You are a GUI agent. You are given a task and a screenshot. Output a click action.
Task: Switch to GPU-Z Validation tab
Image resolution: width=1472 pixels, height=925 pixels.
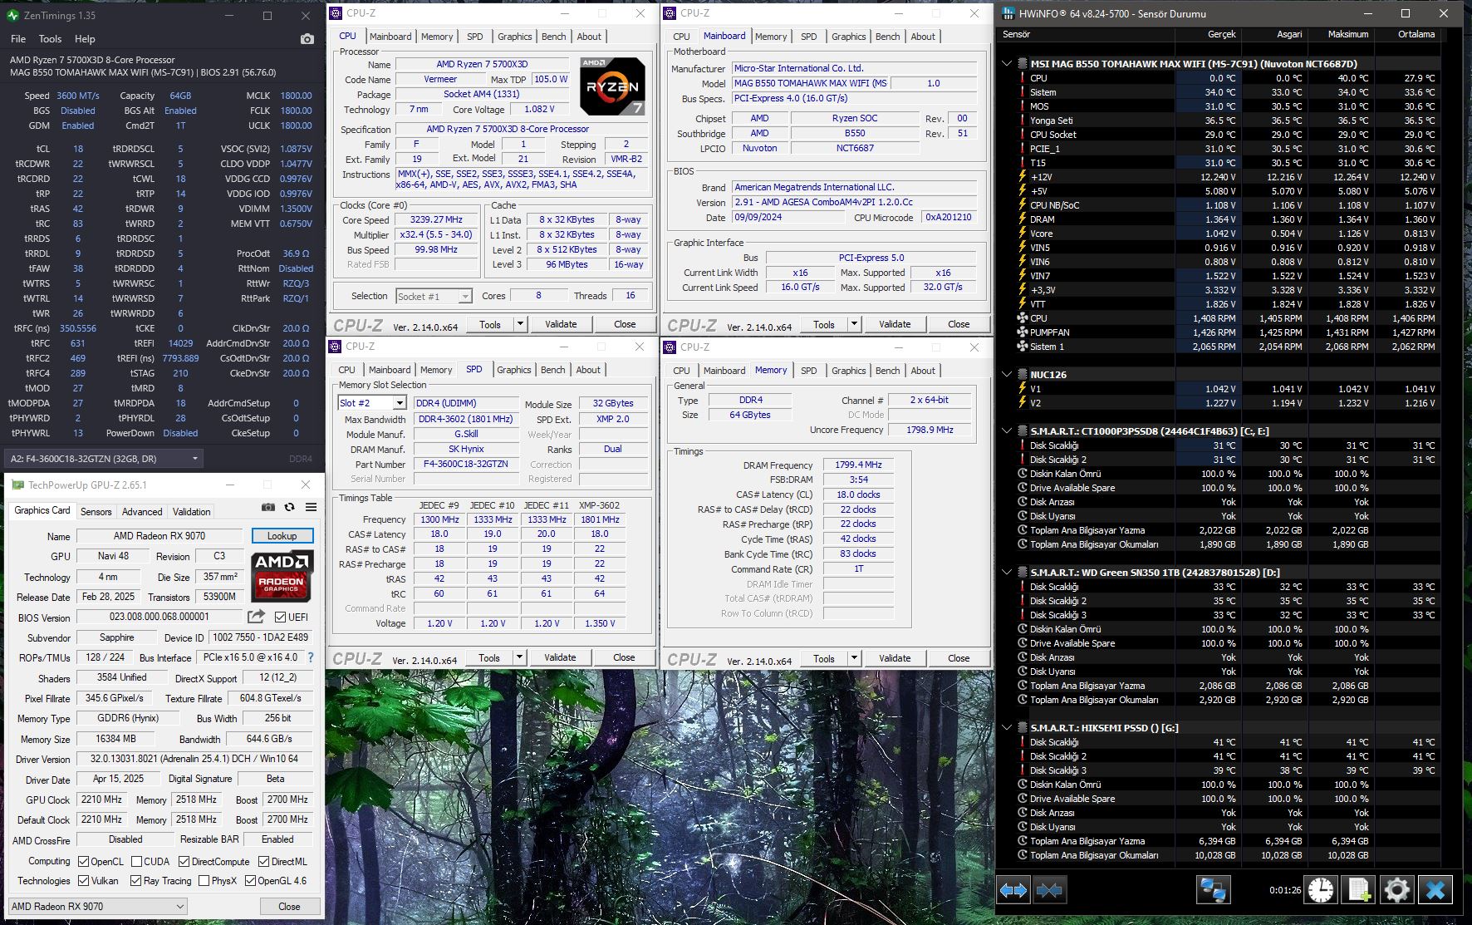tap(191, 511)
